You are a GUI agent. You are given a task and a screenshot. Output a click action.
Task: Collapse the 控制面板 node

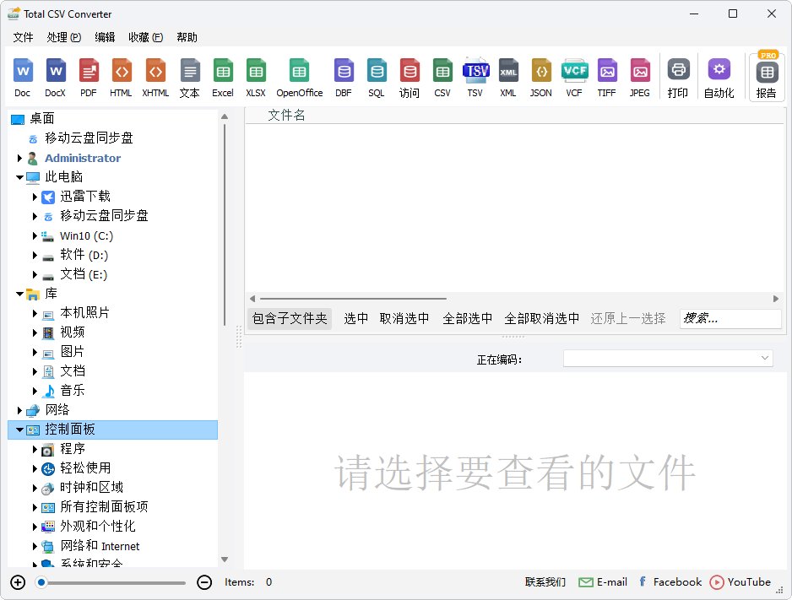(19, 430)
